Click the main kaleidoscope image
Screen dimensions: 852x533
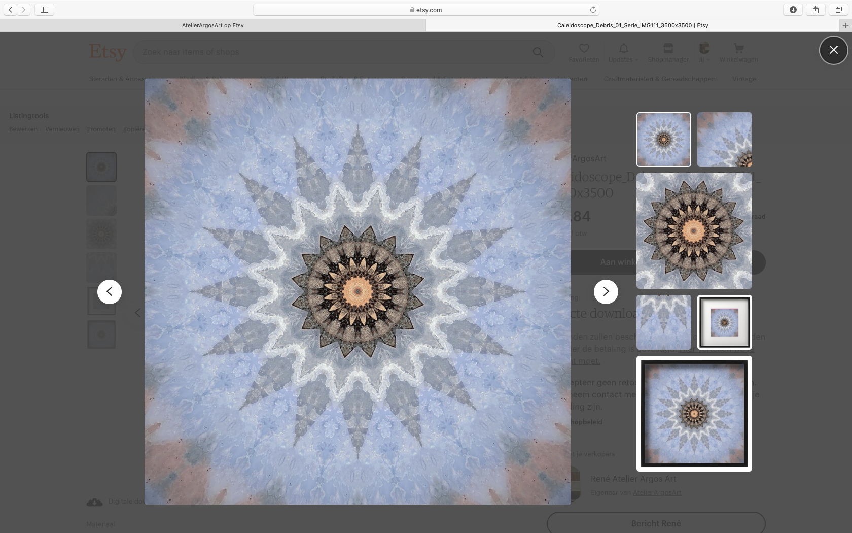coord(358,291)
